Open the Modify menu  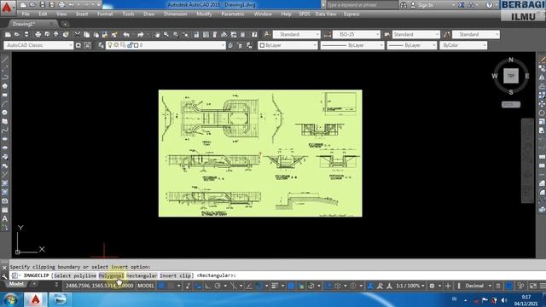(204, 14)
